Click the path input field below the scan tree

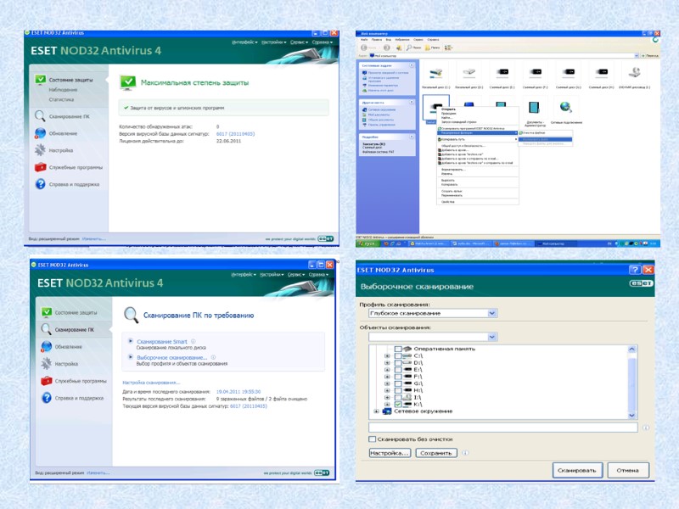click(502, 428)
